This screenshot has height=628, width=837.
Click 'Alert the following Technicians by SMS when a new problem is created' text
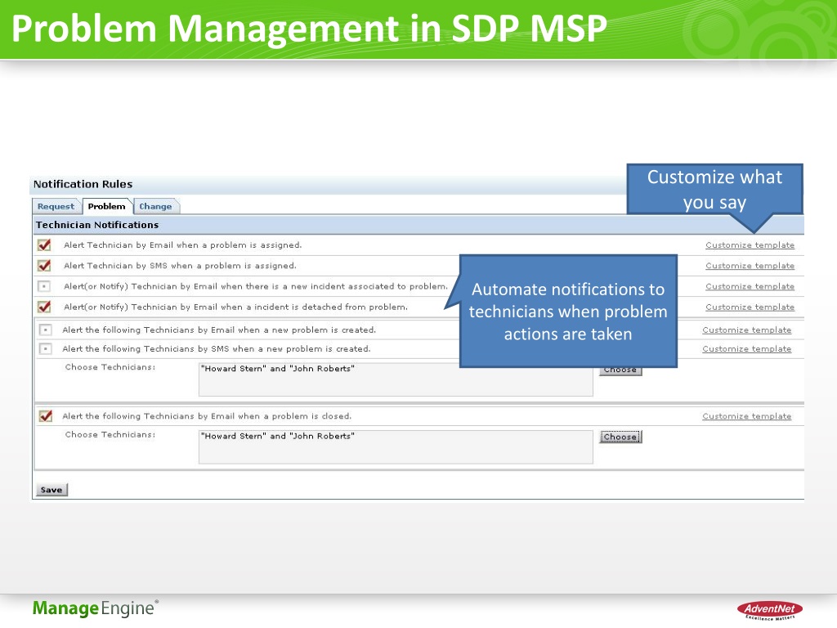(x=216, y=348)
